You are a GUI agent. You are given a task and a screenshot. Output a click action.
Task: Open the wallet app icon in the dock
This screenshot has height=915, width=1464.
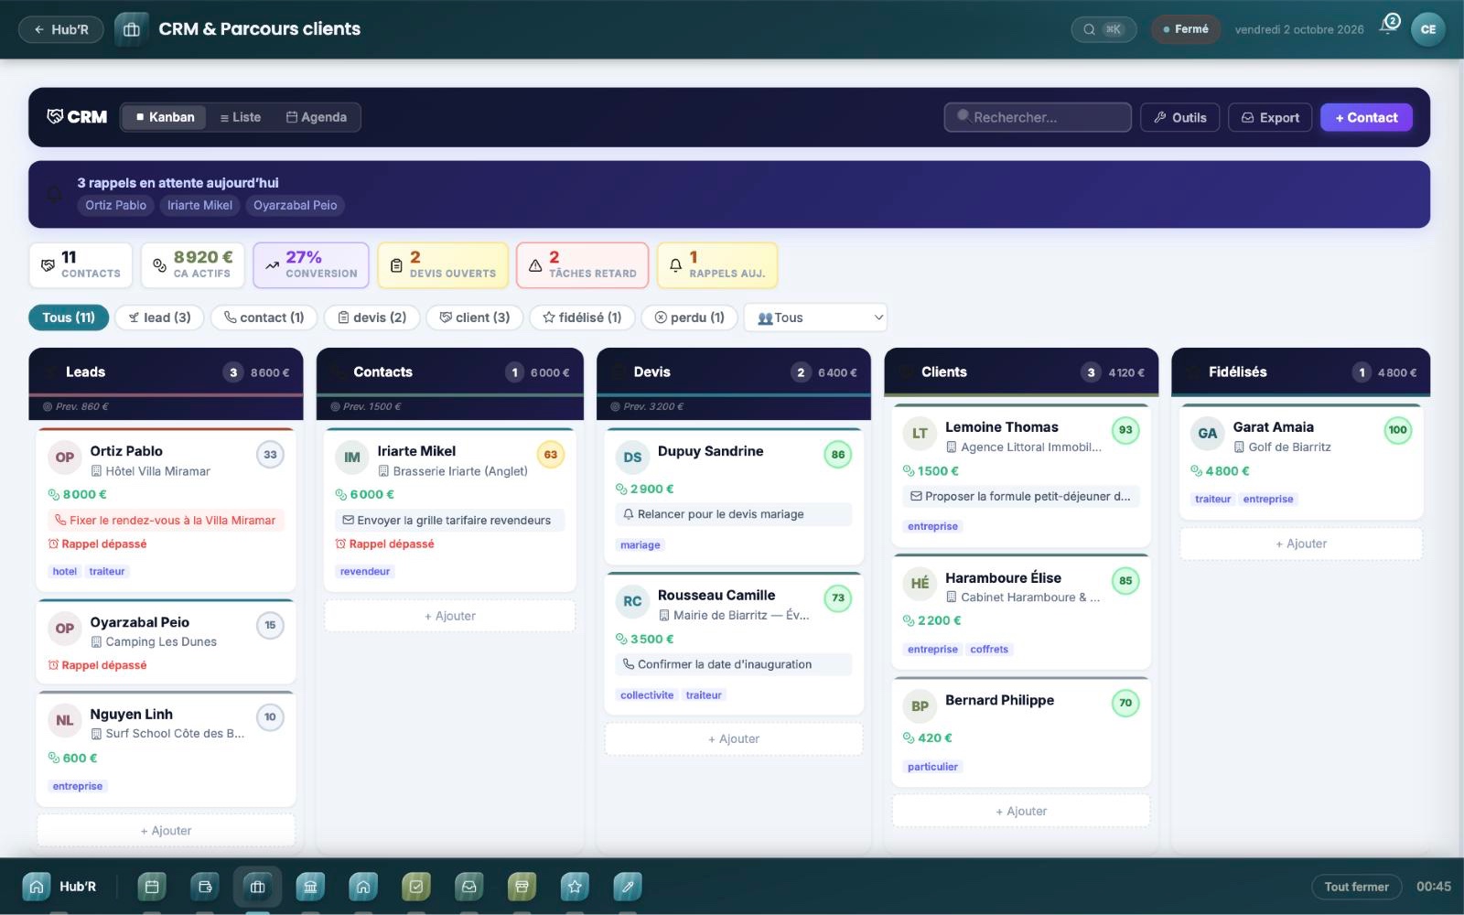205,887
